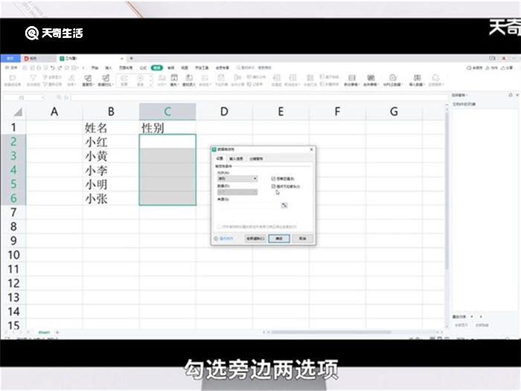The image size is (521, 391).
Task: Click the select-all corner of the grid
Action: tap(13, 112)
